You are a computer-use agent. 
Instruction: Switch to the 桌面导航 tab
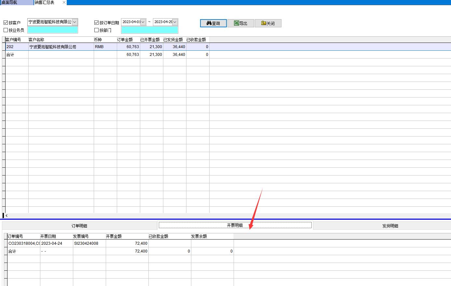point(16,2)
